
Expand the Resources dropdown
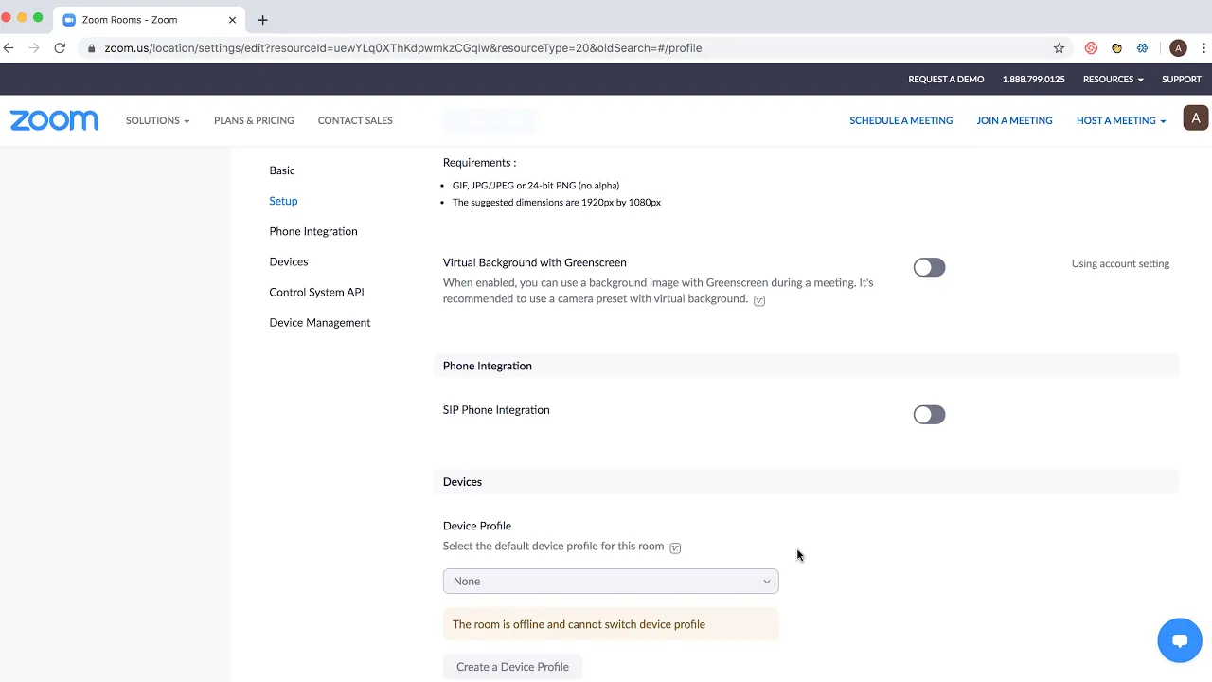pos(1113,80)
